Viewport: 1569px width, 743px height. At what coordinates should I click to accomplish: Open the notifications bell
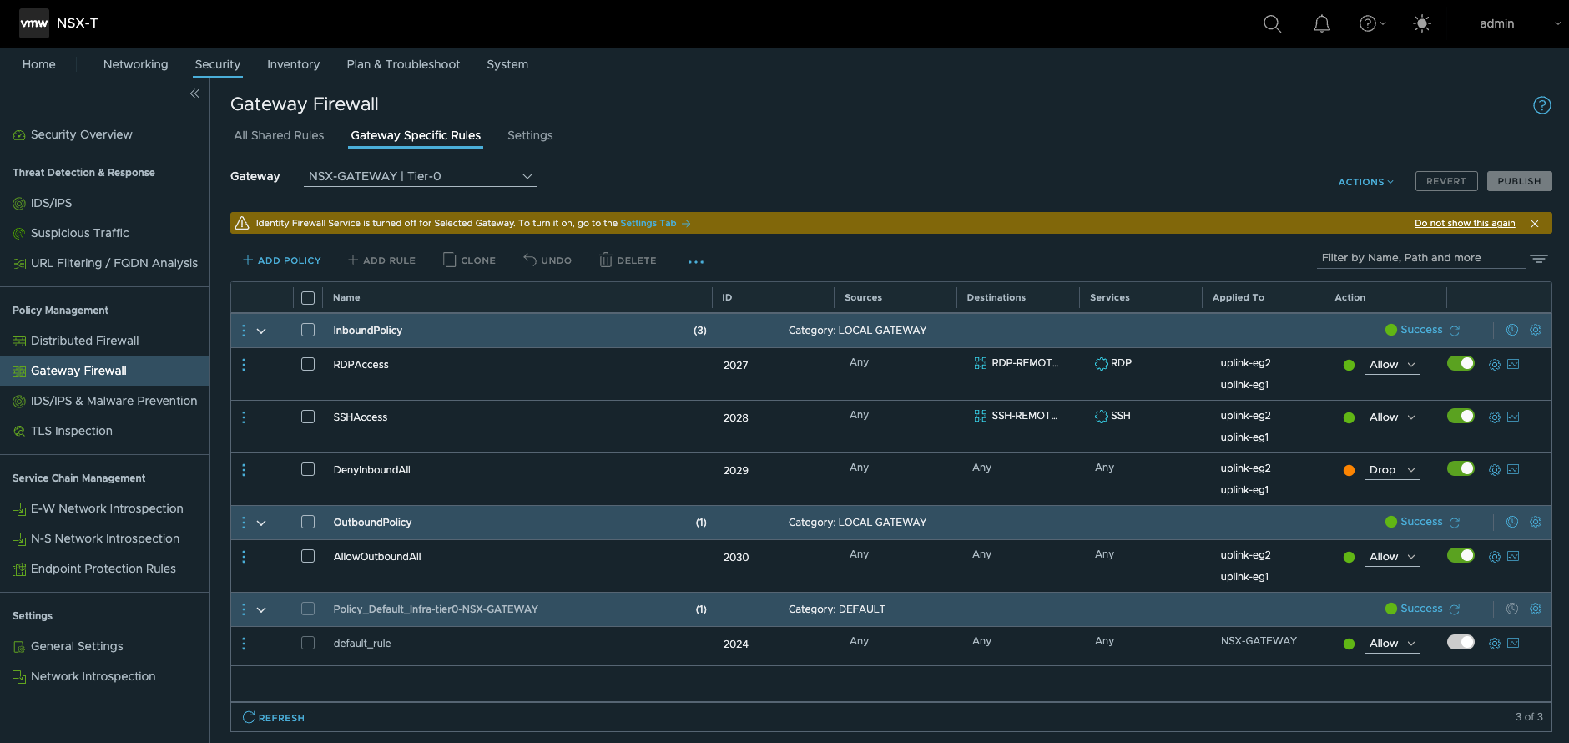(1322, 24)
